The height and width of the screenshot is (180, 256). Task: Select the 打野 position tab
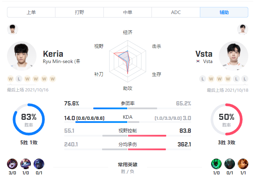tap(79, 12)
